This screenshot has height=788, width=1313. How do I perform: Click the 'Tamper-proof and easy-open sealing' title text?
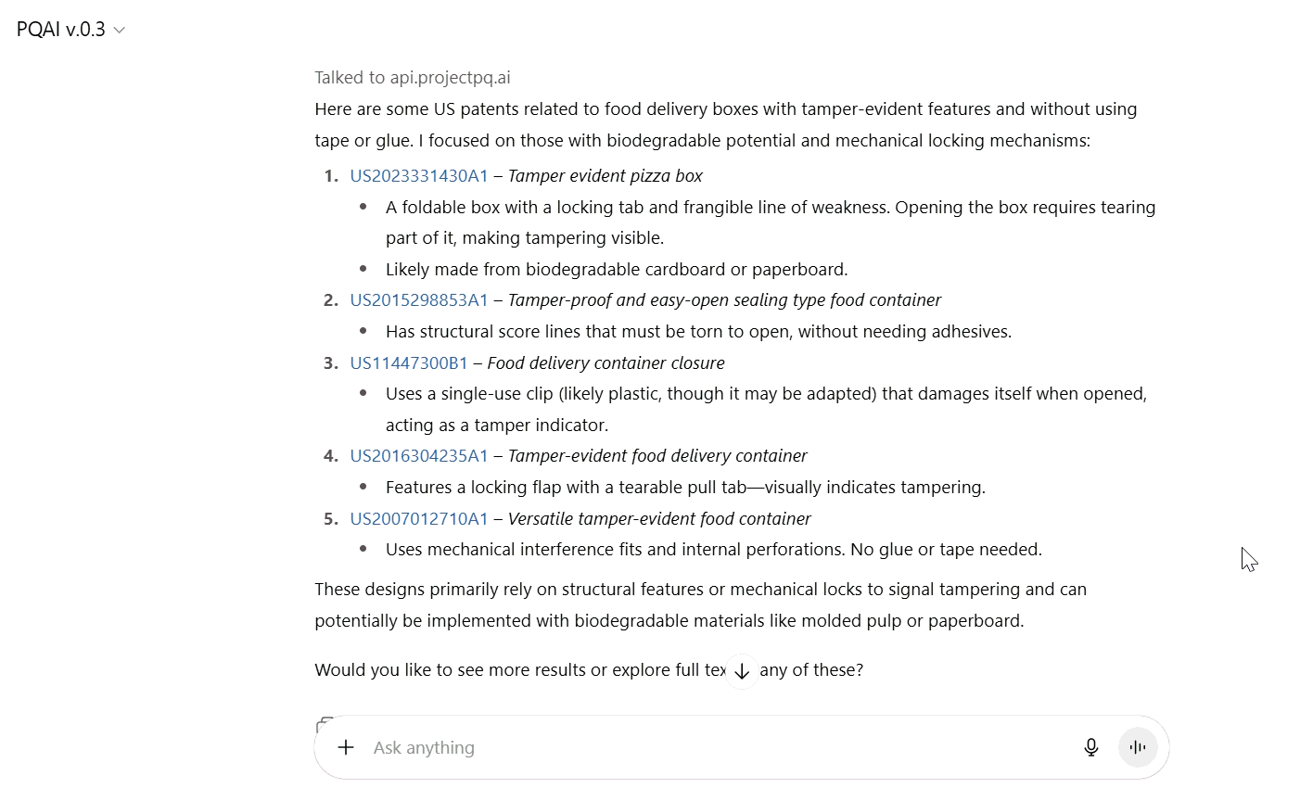tap(723, 300)
